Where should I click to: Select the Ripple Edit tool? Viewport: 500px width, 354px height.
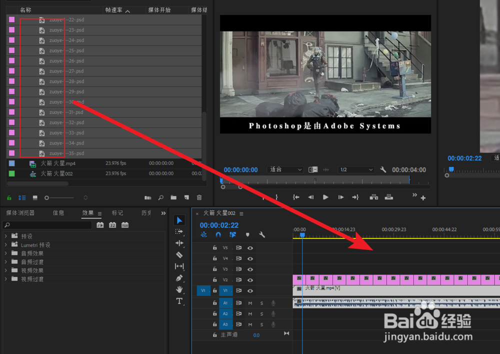point(179,243)
